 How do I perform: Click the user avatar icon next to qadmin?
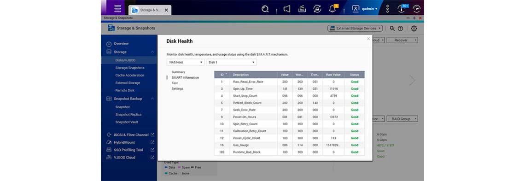pos(356,9)
